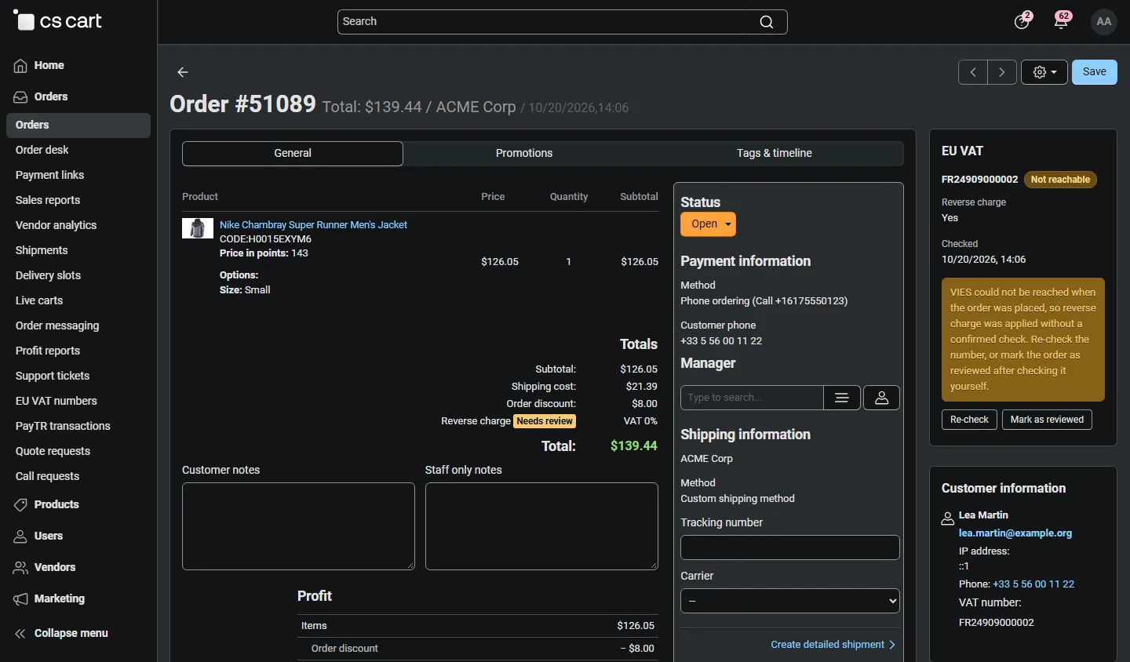Click the manager person icon button

tap(882, 398)
